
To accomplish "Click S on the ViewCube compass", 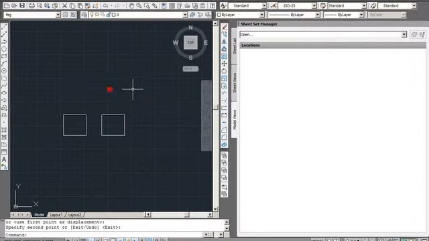I will (x=190, y=58).
